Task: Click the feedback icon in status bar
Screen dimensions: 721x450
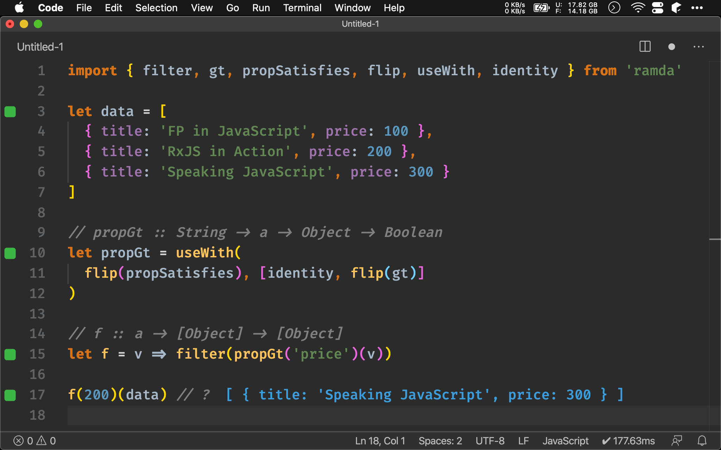Action: pos(677,441)
